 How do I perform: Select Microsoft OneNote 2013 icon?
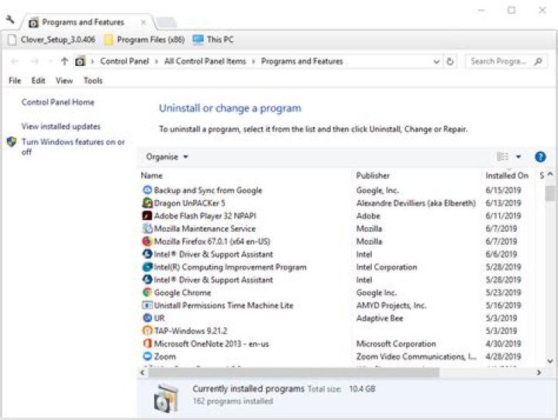point(147,343)
